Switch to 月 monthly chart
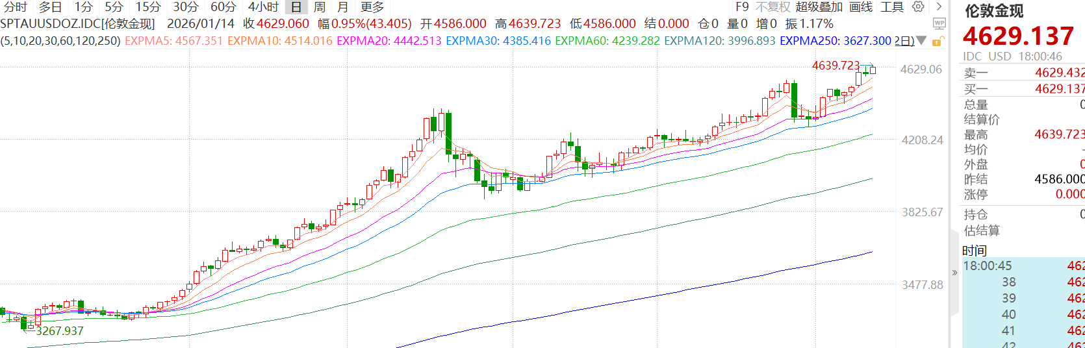This screenshot has height=348, width=1085. pyautogui.click(x=343, y=7)
